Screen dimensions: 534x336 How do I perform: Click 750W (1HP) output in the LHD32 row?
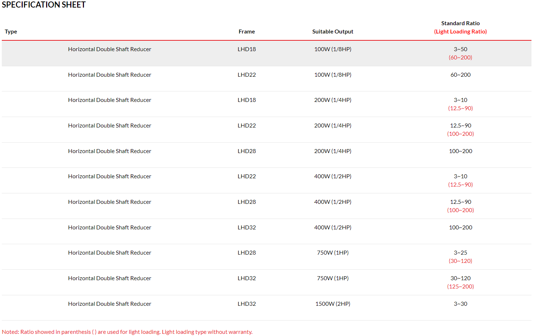coord(333,278)
